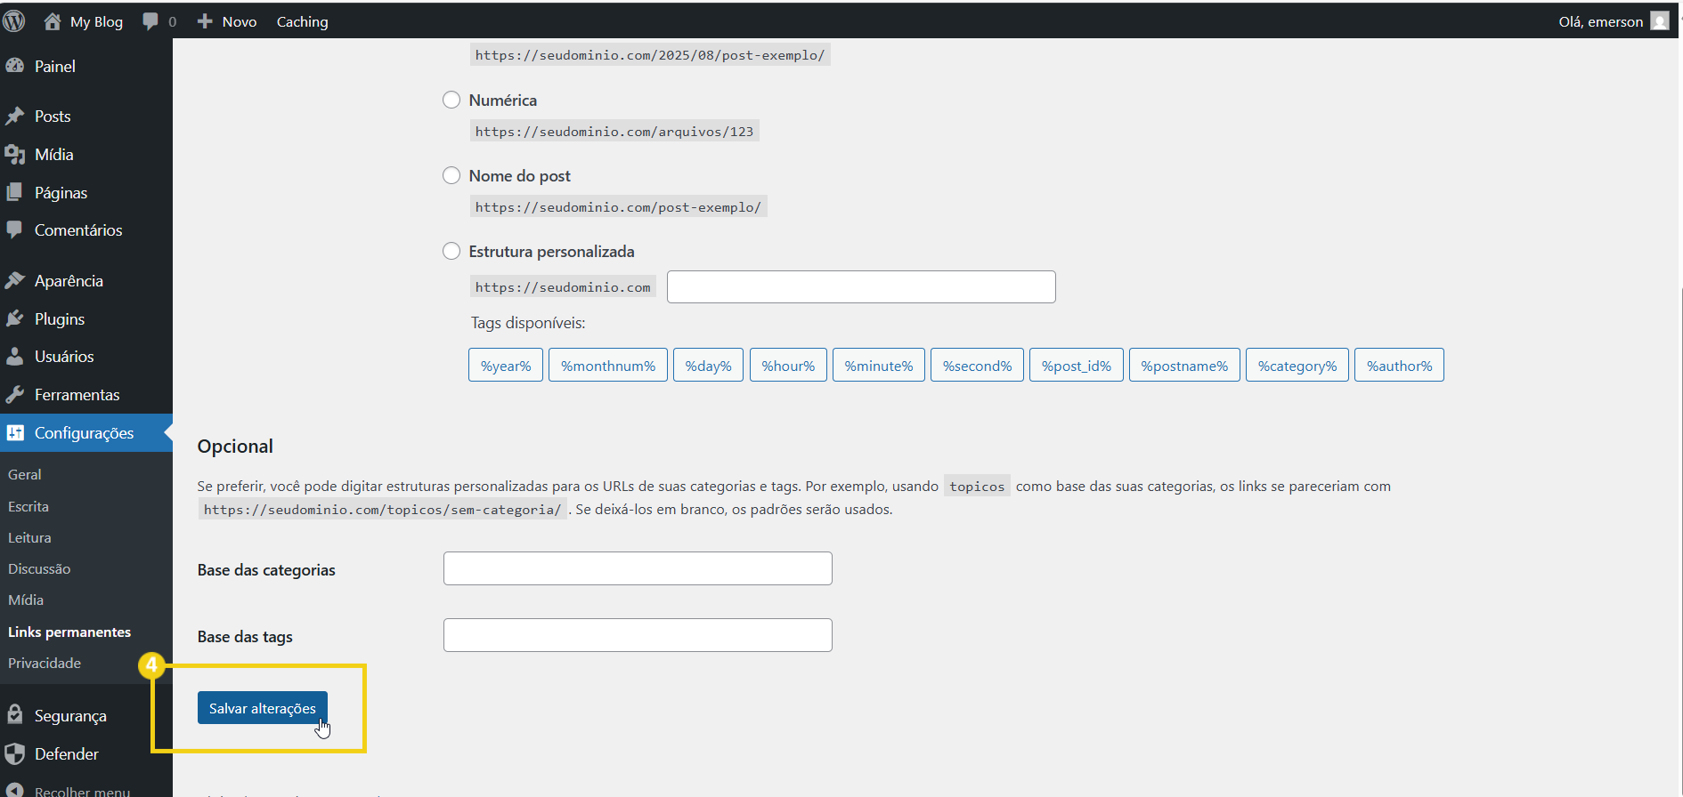Click the Segurança lock icon

pos(15,715)
